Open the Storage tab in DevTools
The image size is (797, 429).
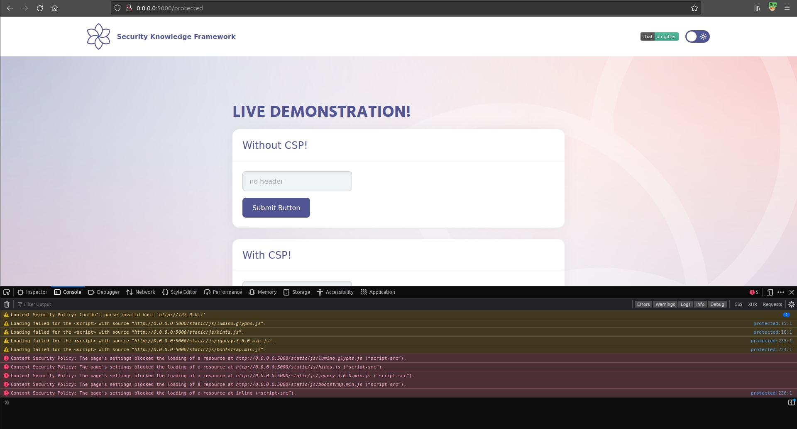tap(297, 292)
